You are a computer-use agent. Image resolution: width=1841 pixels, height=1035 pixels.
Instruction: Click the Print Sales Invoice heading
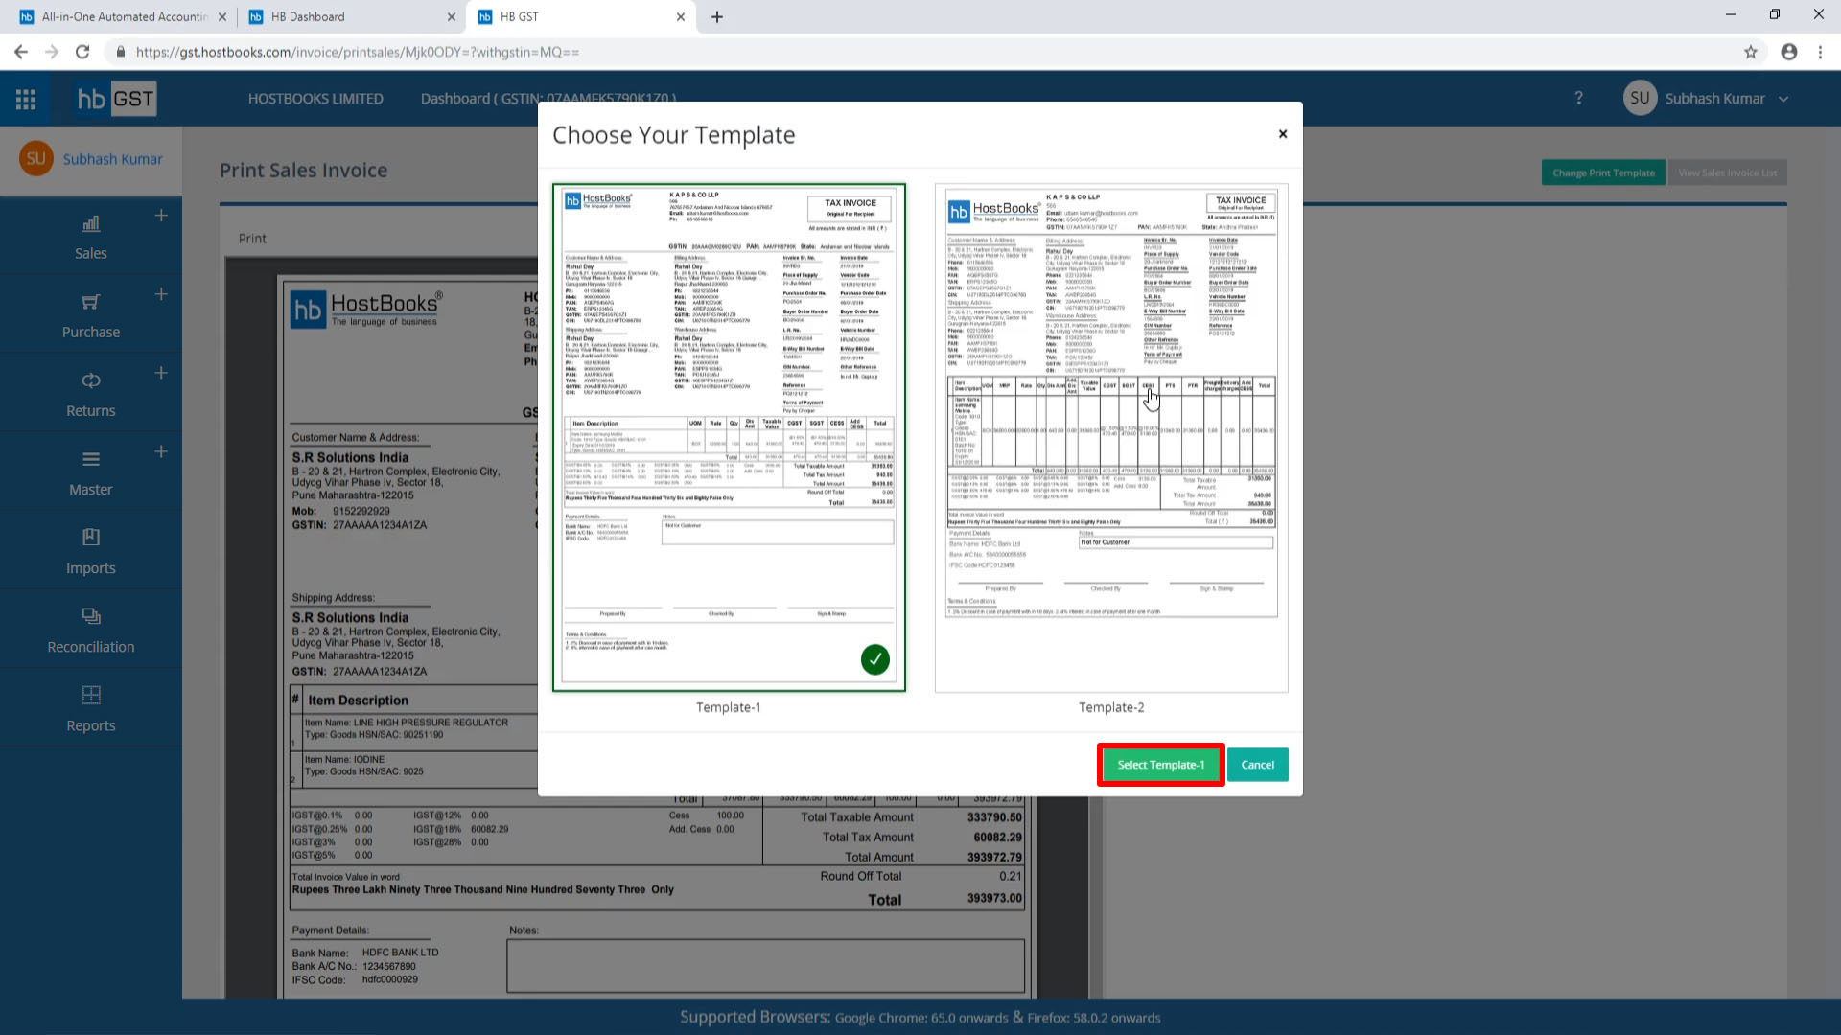pos(304,171)
